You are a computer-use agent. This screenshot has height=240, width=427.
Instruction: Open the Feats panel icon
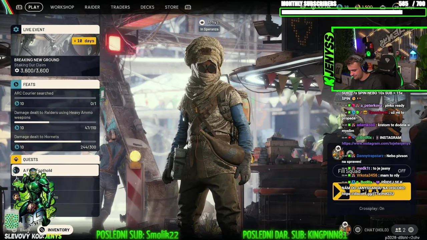pyautogui.click(x=16, y=84)
